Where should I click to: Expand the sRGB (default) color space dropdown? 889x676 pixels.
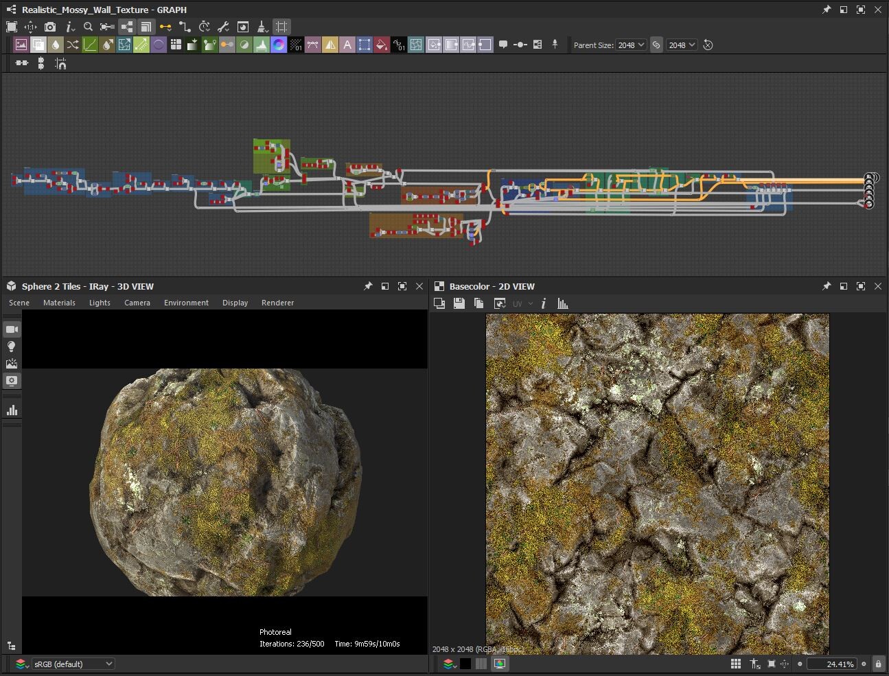[73, 664]
